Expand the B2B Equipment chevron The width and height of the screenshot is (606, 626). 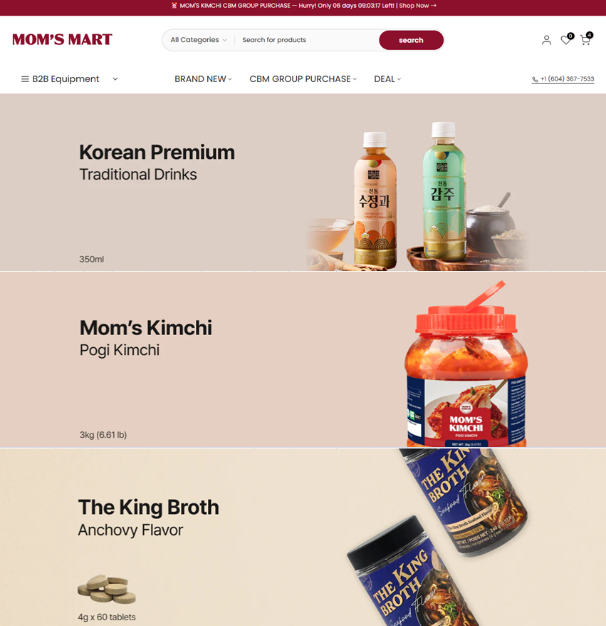click(115, 79)
